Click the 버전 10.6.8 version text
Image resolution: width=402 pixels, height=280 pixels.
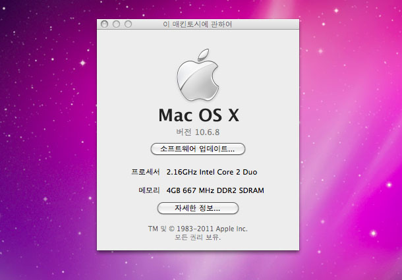pyautogui.click(x=198, y=132)
